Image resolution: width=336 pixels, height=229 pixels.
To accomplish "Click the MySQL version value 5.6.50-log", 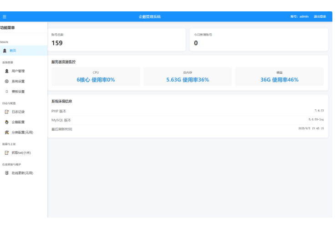I will [316, 120].
